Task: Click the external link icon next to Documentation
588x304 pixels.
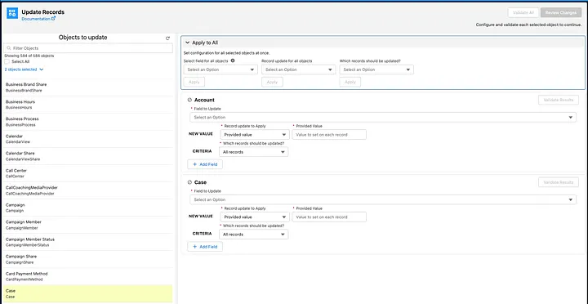Action: pos(54,18)
